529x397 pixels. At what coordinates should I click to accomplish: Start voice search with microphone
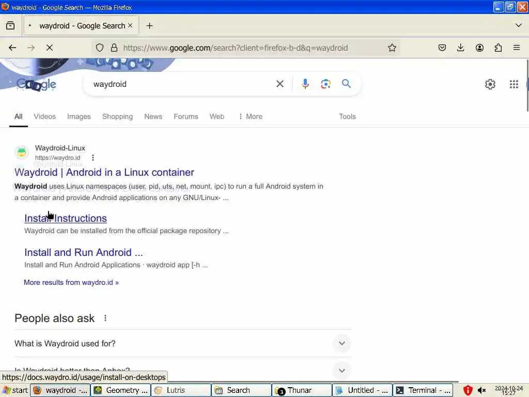305,84
